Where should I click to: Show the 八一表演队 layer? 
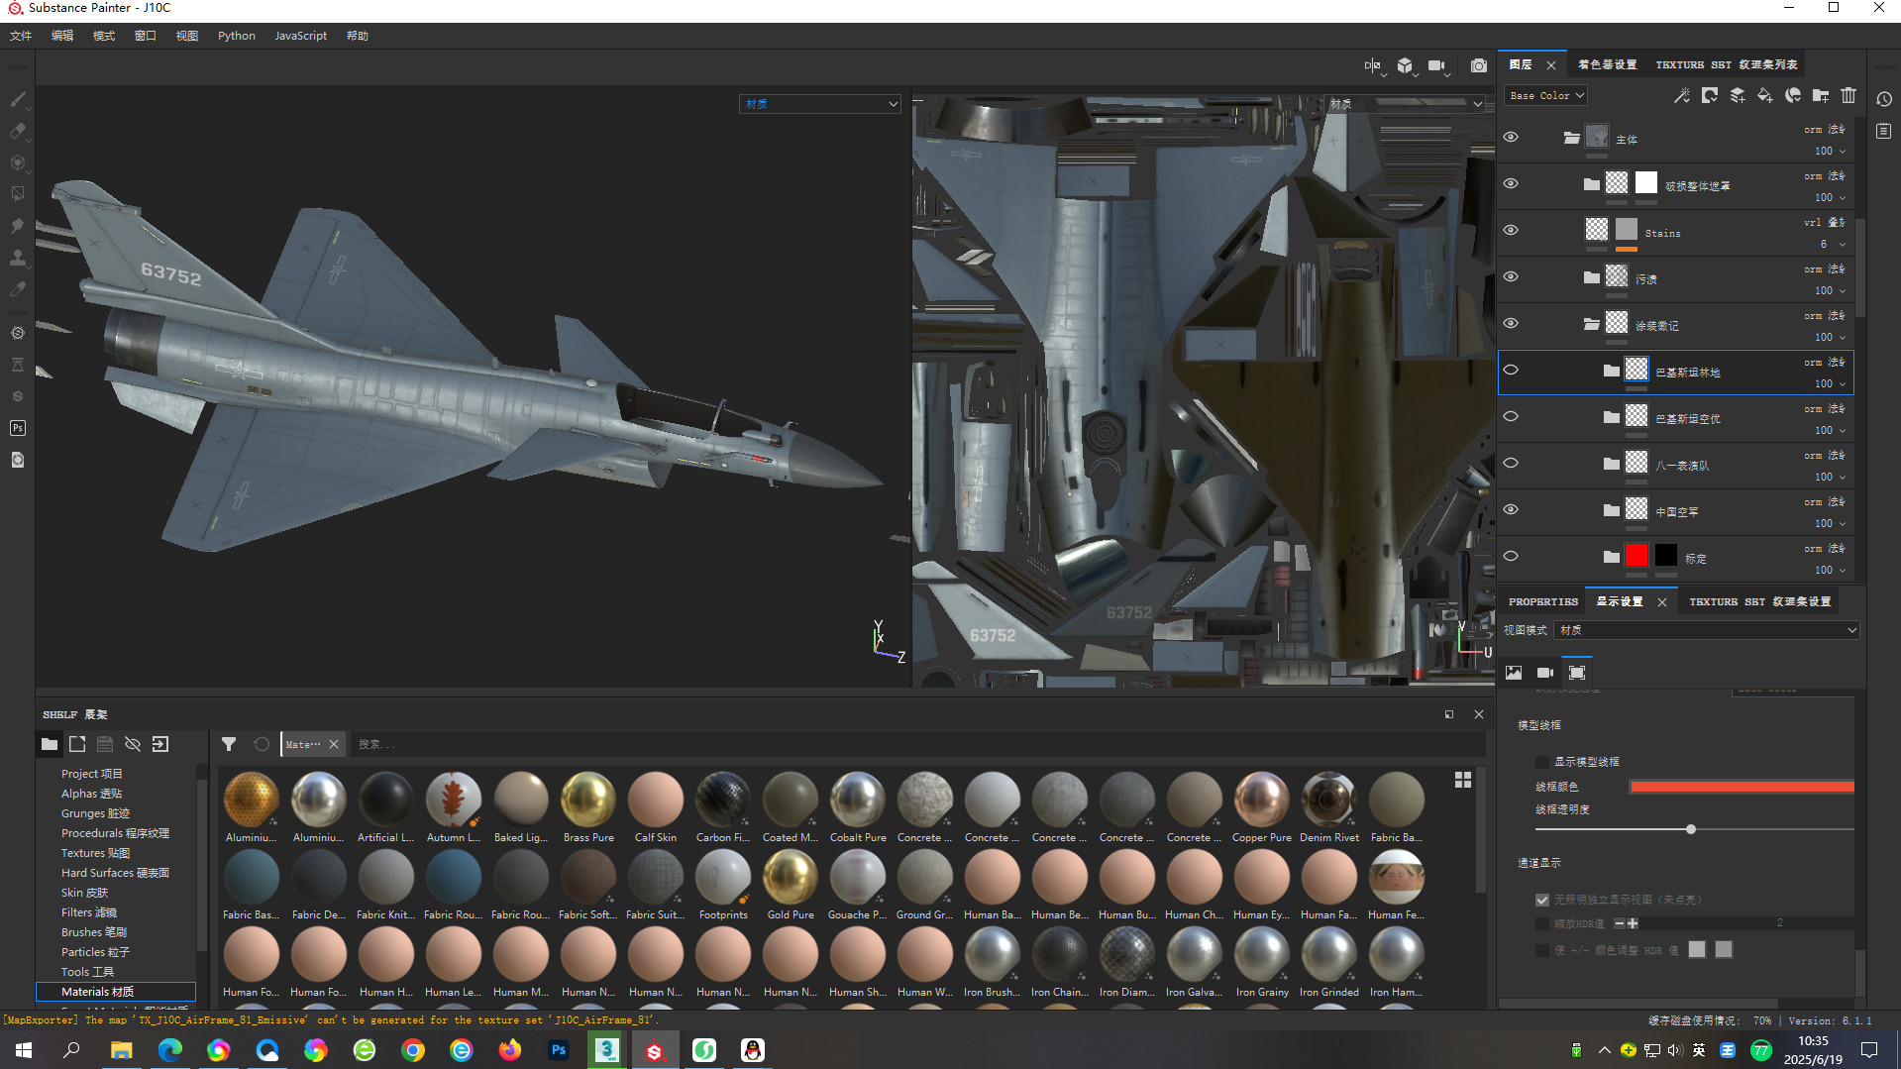[x=1511, y=464]
